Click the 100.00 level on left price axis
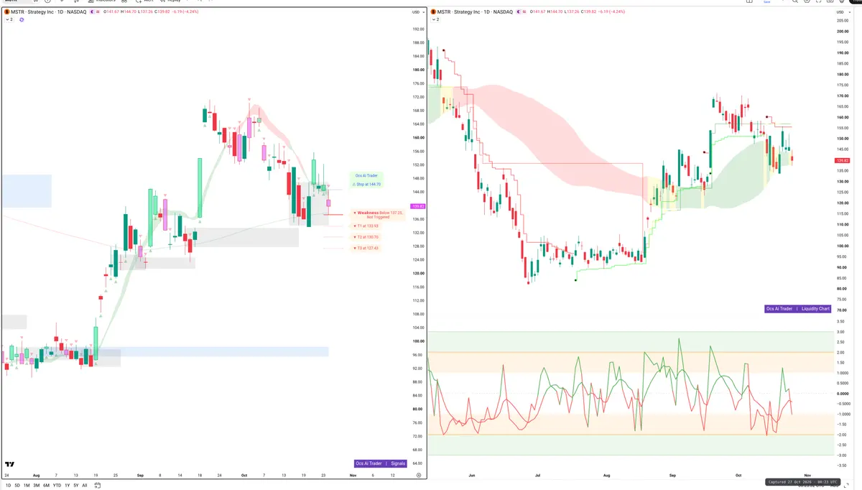Screen dimensions: 862x490 [417, 341]
